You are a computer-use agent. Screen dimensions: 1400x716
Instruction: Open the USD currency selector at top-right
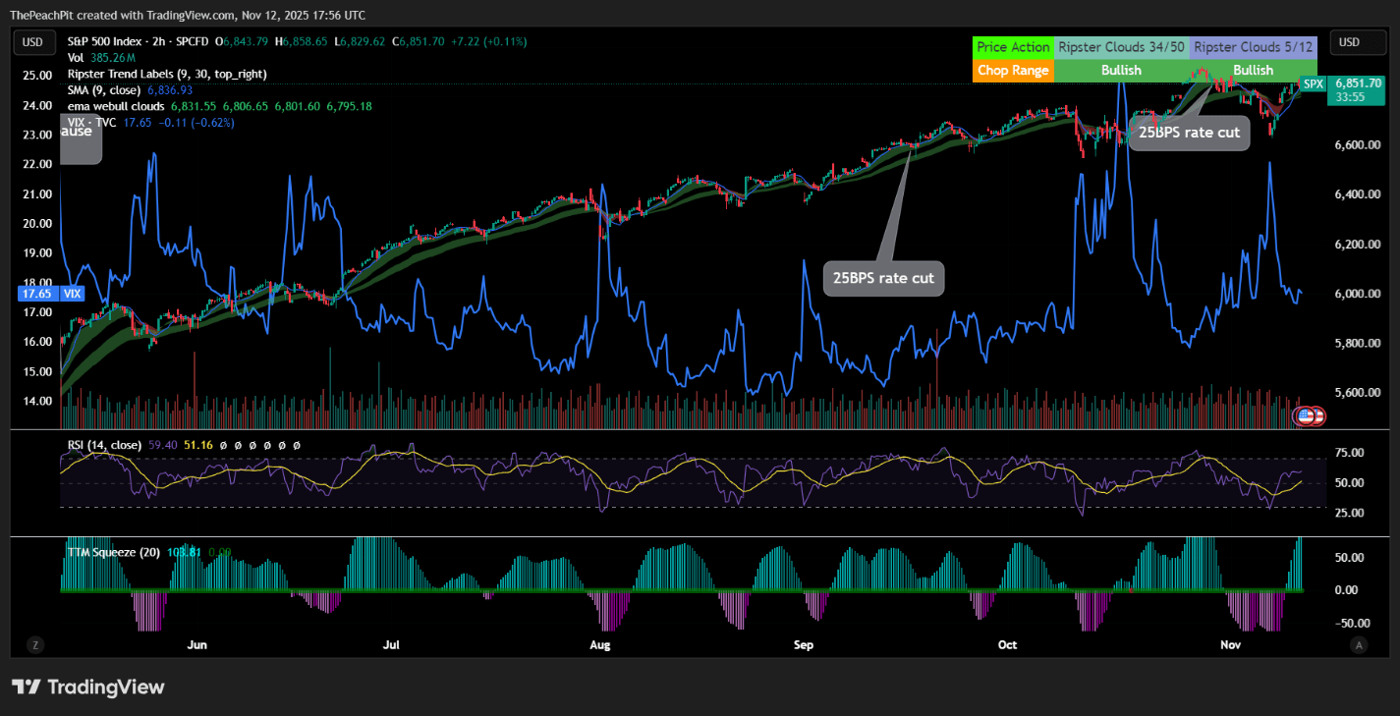(x=1348, y=42)
